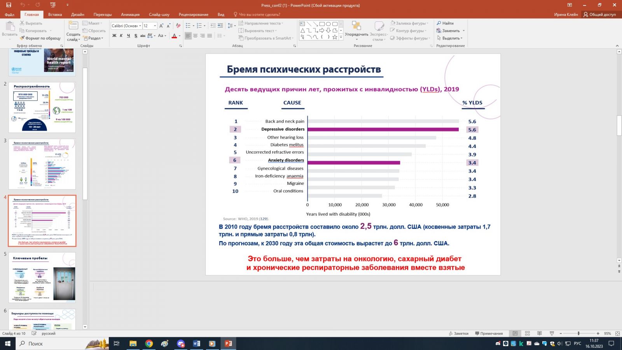Toggle bold (Ж) formatting
Viewport: 622px width, 350px height.
[x=114, y=36]
